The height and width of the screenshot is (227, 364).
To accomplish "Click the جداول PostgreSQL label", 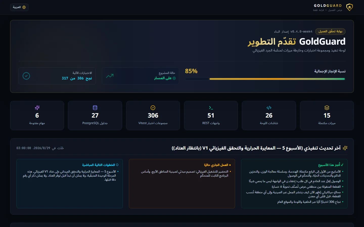I will 95,123.
